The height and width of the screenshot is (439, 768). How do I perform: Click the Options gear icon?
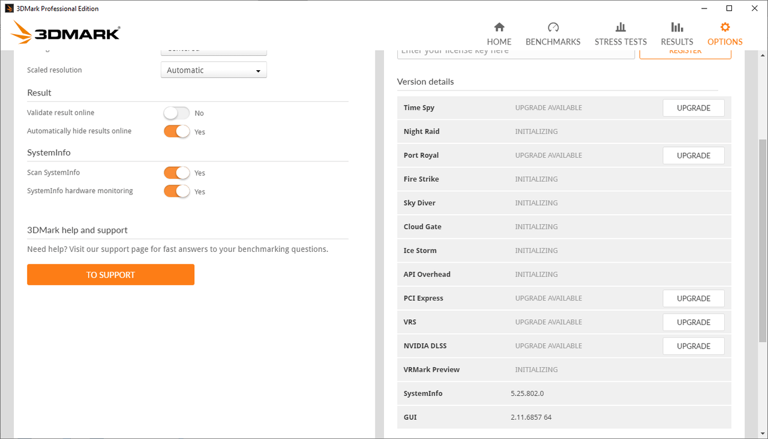tap(725, 27)
